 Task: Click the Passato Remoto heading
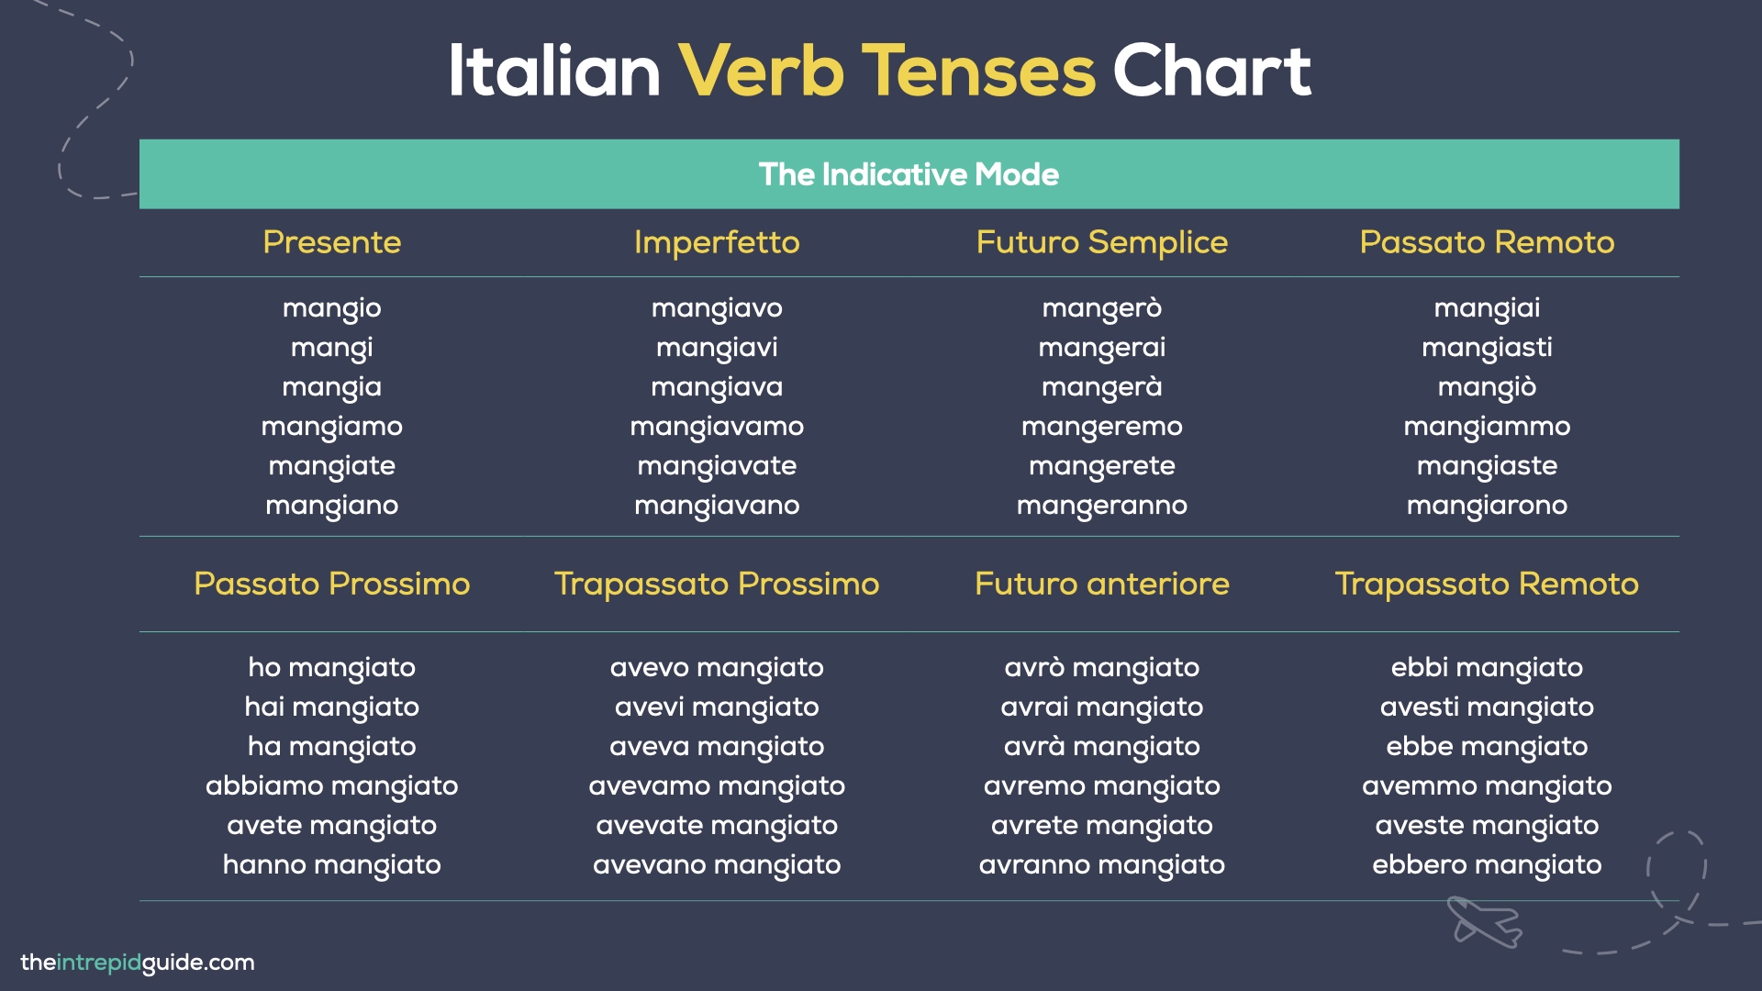click(x=1487, y=242)
